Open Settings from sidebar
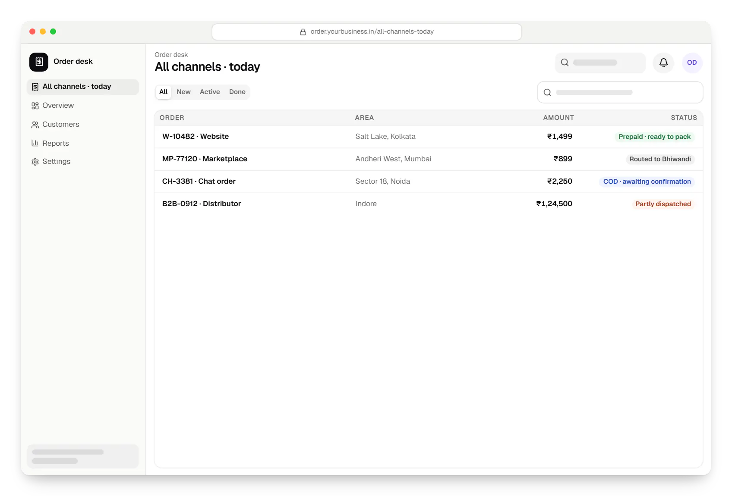Image resolution: width=732 pixels, height=496 pixels. tap(83, 162)
